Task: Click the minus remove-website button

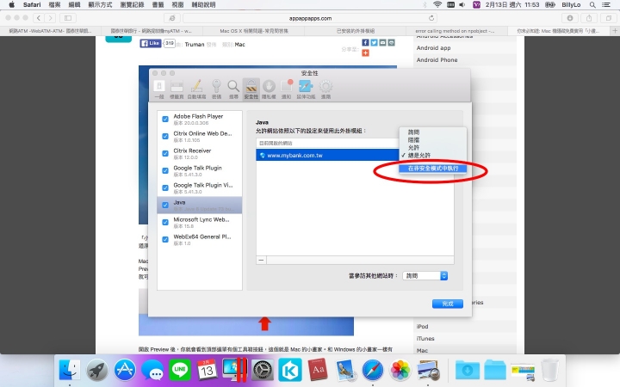Action: [x=262, y=260]
